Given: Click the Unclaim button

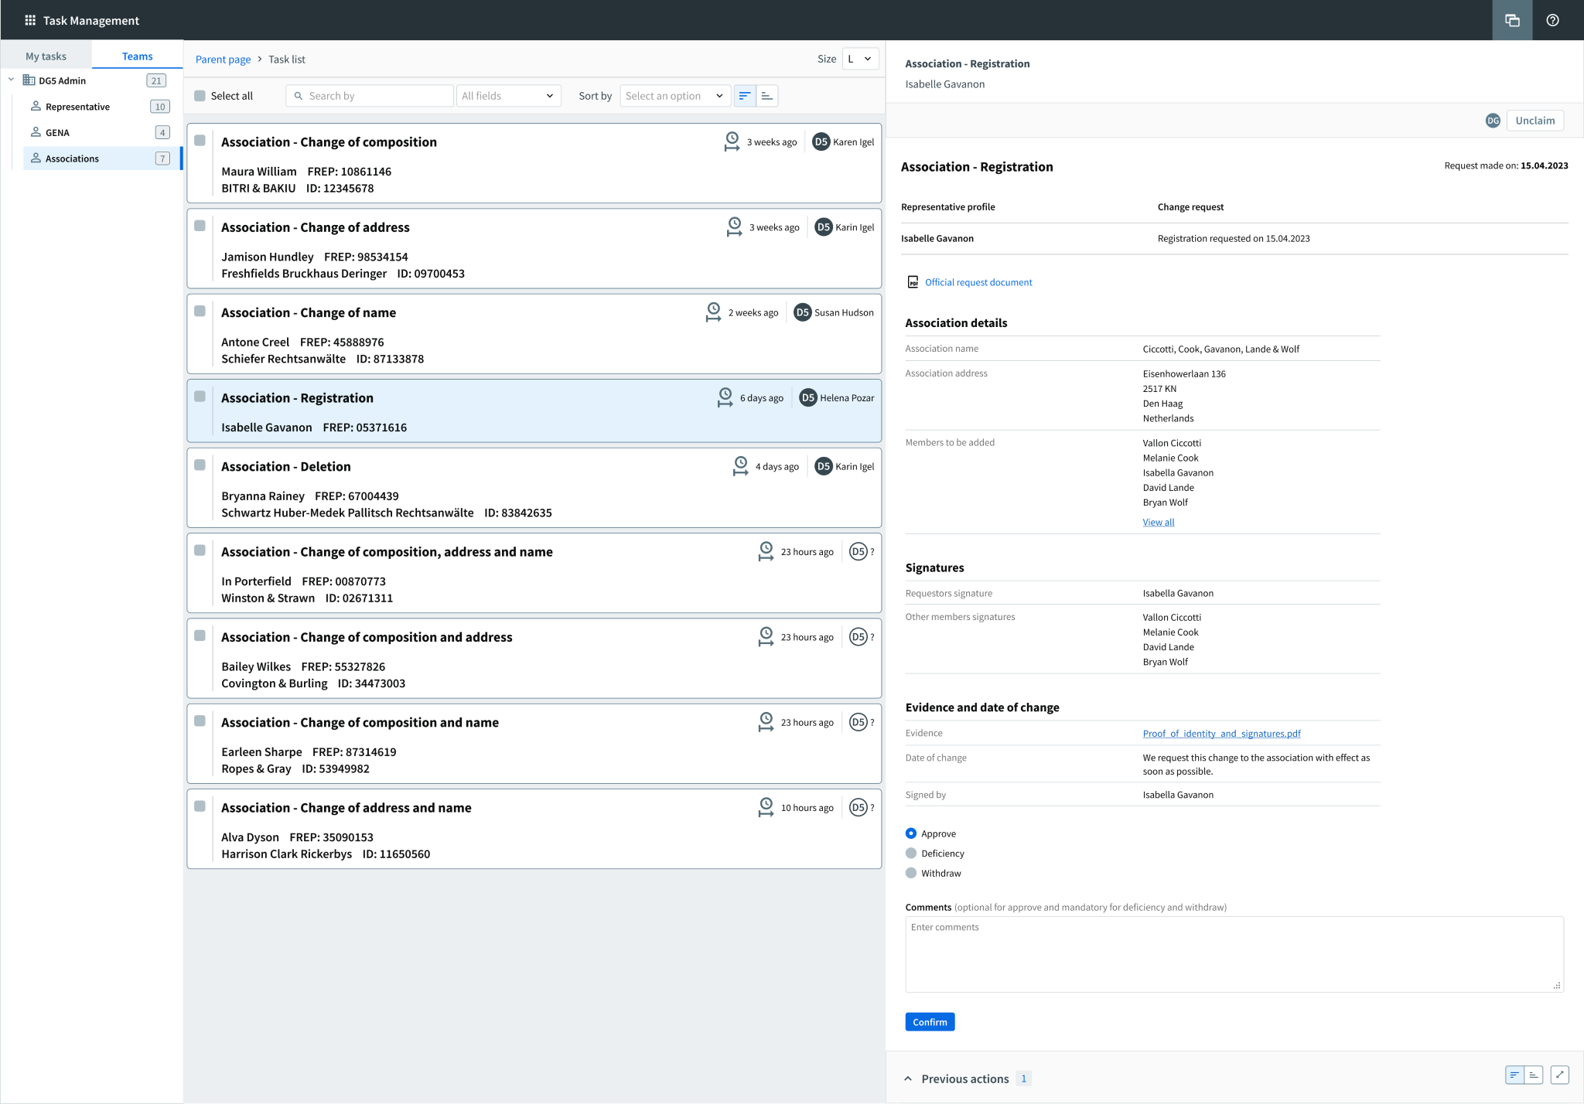Looking at the screenshot, I should click(x=1534, y=121).
